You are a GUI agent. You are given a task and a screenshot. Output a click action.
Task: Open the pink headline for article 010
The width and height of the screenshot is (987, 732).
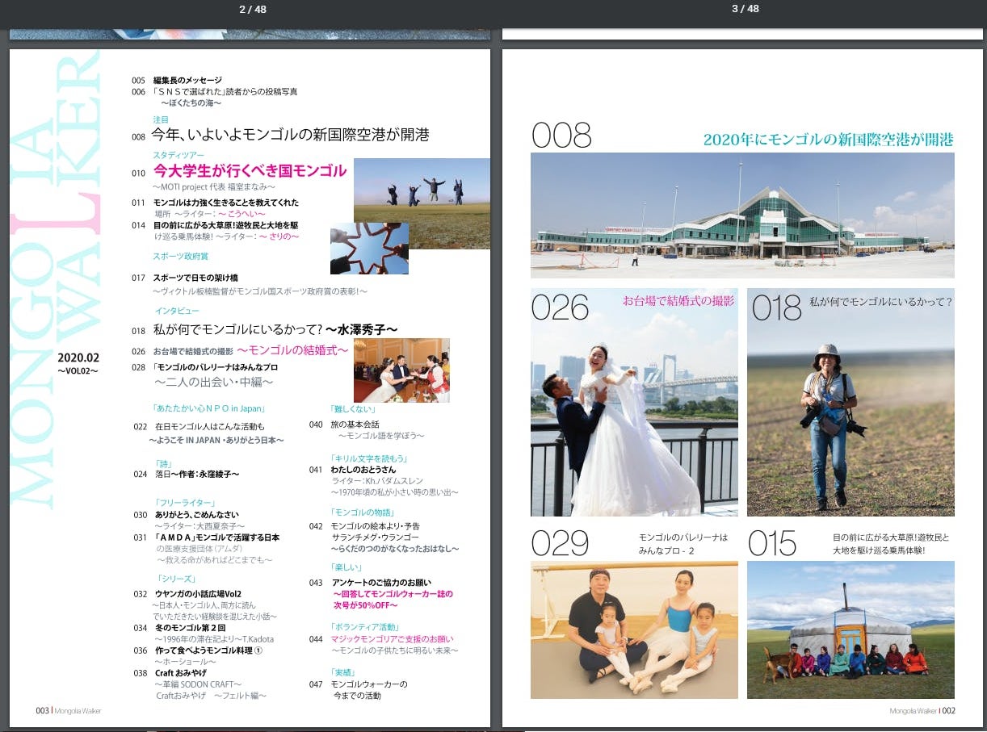click(250, 171)
